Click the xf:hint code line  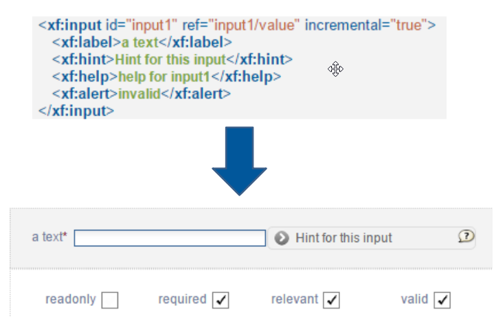(172, 59)
